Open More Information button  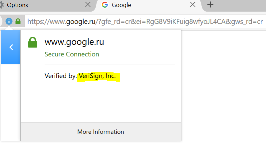click(x=101, y=132)
